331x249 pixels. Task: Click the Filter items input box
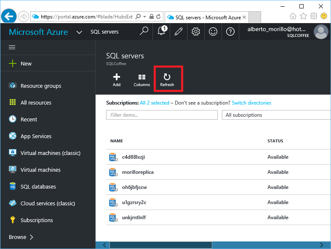point(162,115)
